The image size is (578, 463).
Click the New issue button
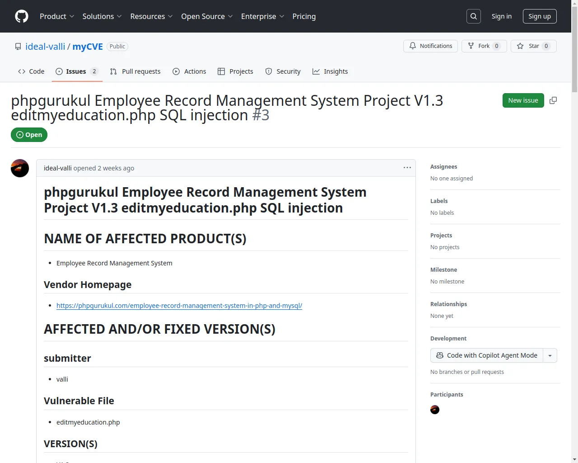(x=523, y=100)
